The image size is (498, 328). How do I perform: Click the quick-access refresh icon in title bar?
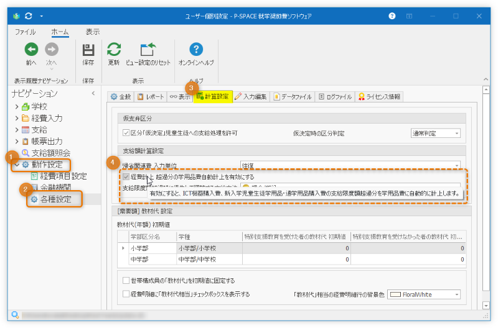coord(29,16)
